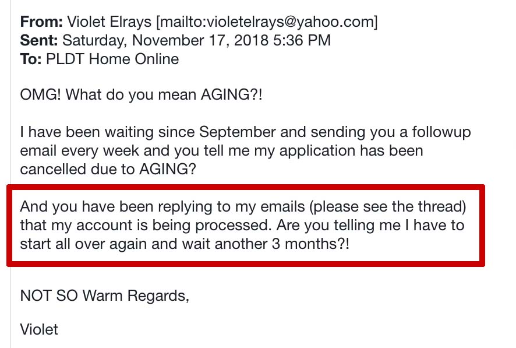The image size is (516, 348).
Task: Click the bold To: label
Action: pos(30,59)
